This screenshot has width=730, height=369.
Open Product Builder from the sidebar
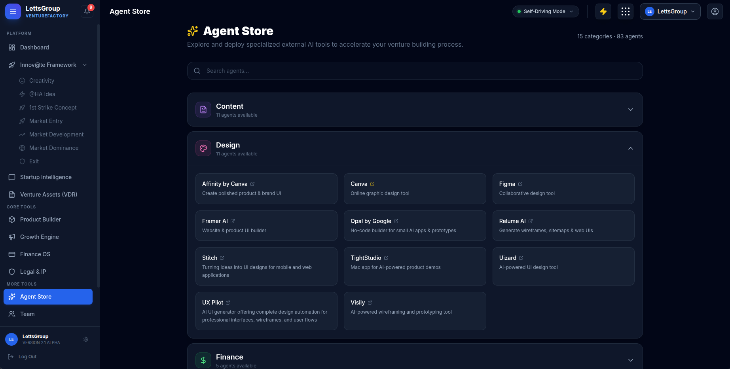pyautogui.click(x=40, y=220)
